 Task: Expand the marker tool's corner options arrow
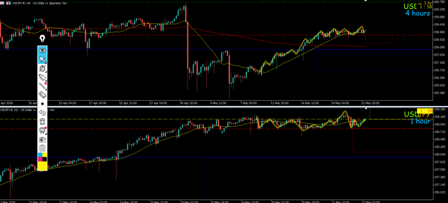[x=45, y=80]
